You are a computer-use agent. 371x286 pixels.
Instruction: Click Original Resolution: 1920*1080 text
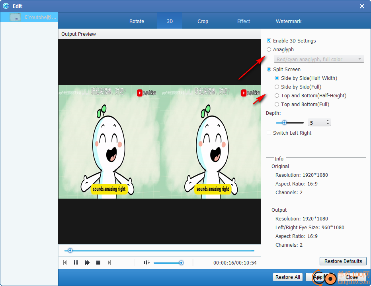(301, 175)
